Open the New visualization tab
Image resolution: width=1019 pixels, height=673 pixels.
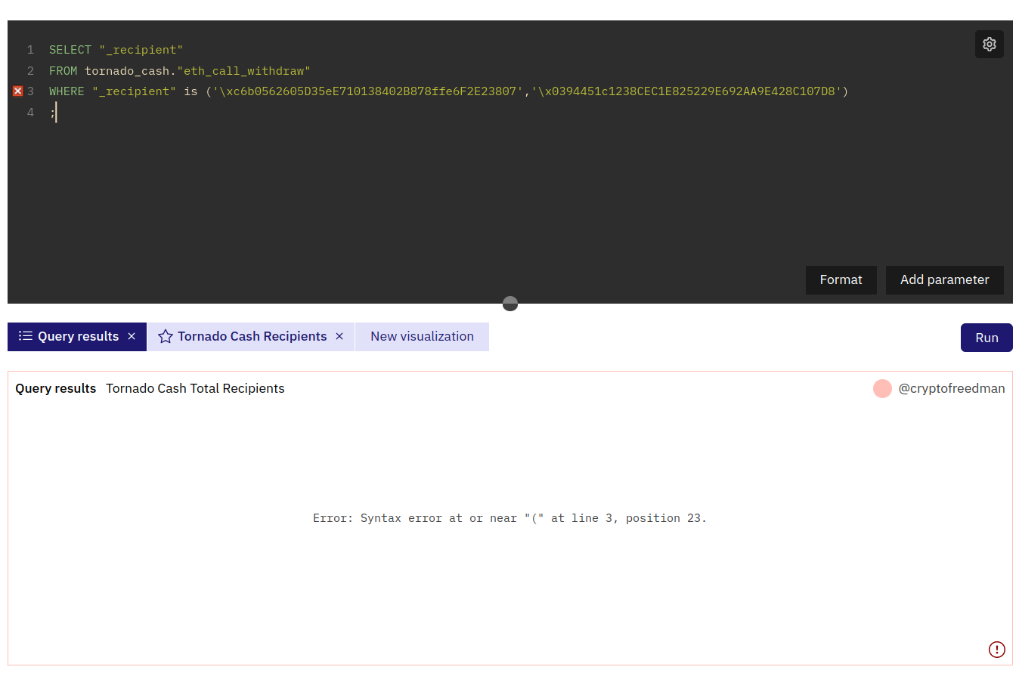[x=422, y=337]
